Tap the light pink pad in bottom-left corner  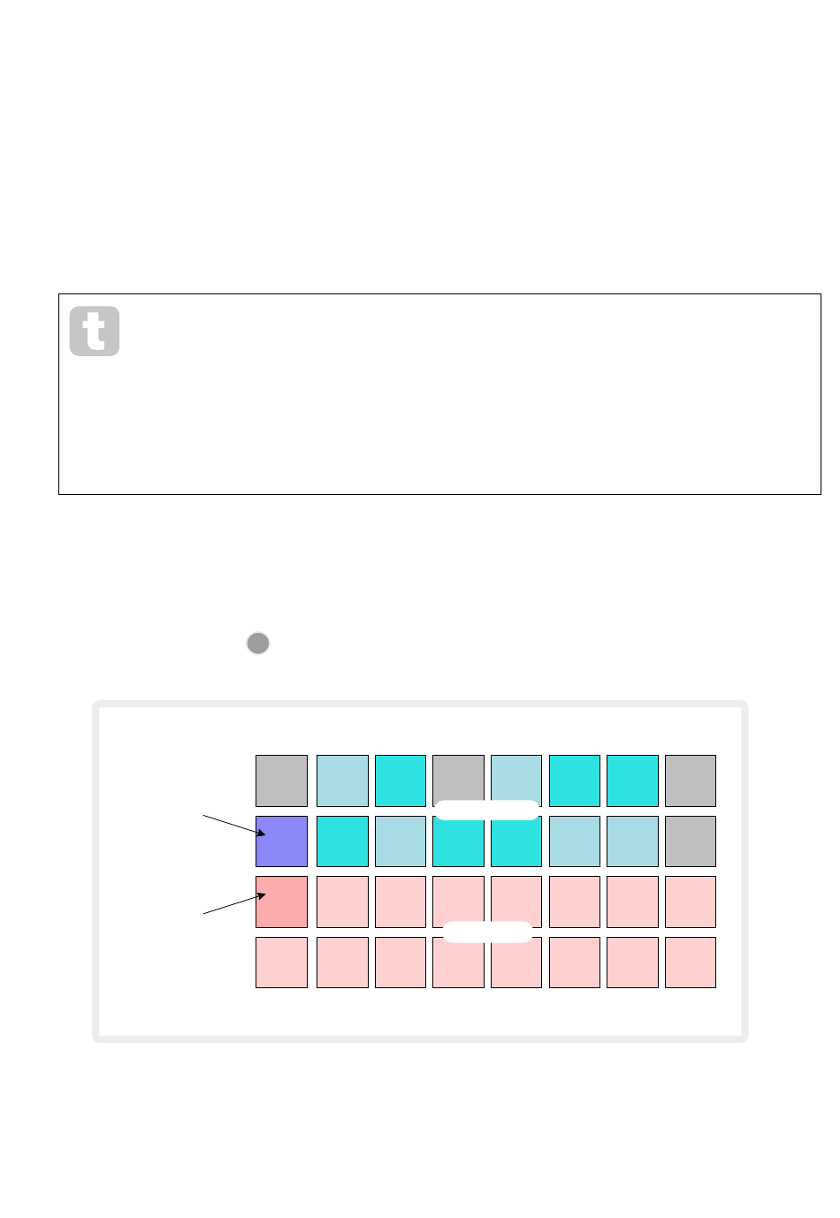(x=282, y=963)
